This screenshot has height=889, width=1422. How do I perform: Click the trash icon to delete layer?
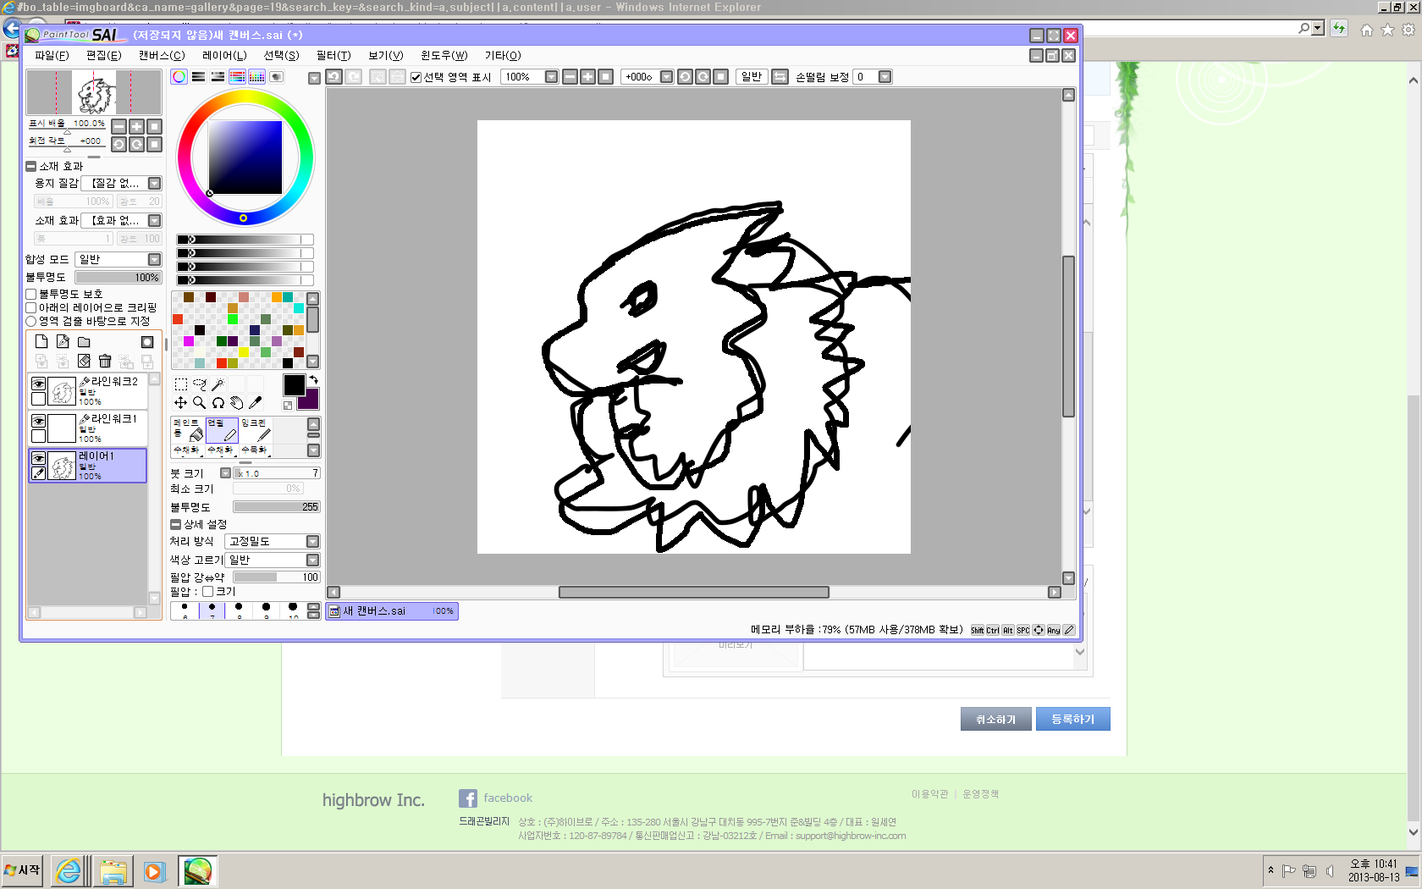pyautogui.click(x=105, y=362)
